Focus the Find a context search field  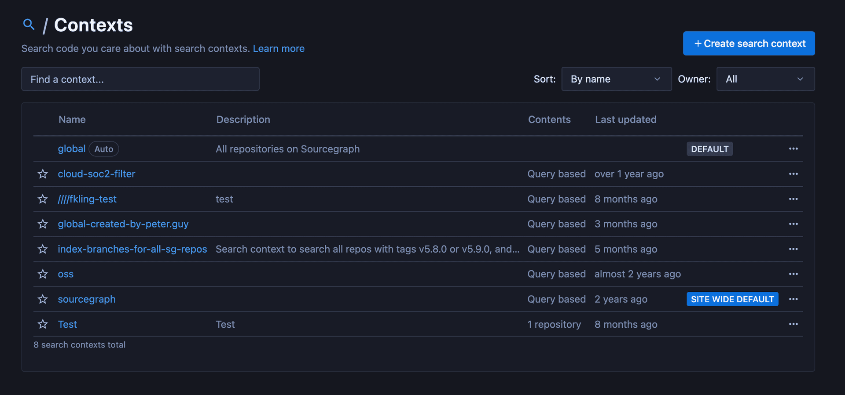pyautogui.click(x=140, y=79)
